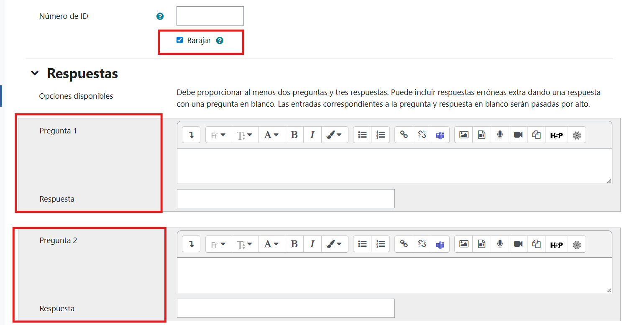Insert image in Pregunta 2 editor

point(463,244)
